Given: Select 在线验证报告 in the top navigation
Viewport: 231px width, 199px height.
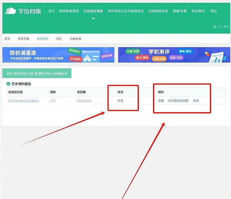Looking at the screenshot, I should pos(93,11).
